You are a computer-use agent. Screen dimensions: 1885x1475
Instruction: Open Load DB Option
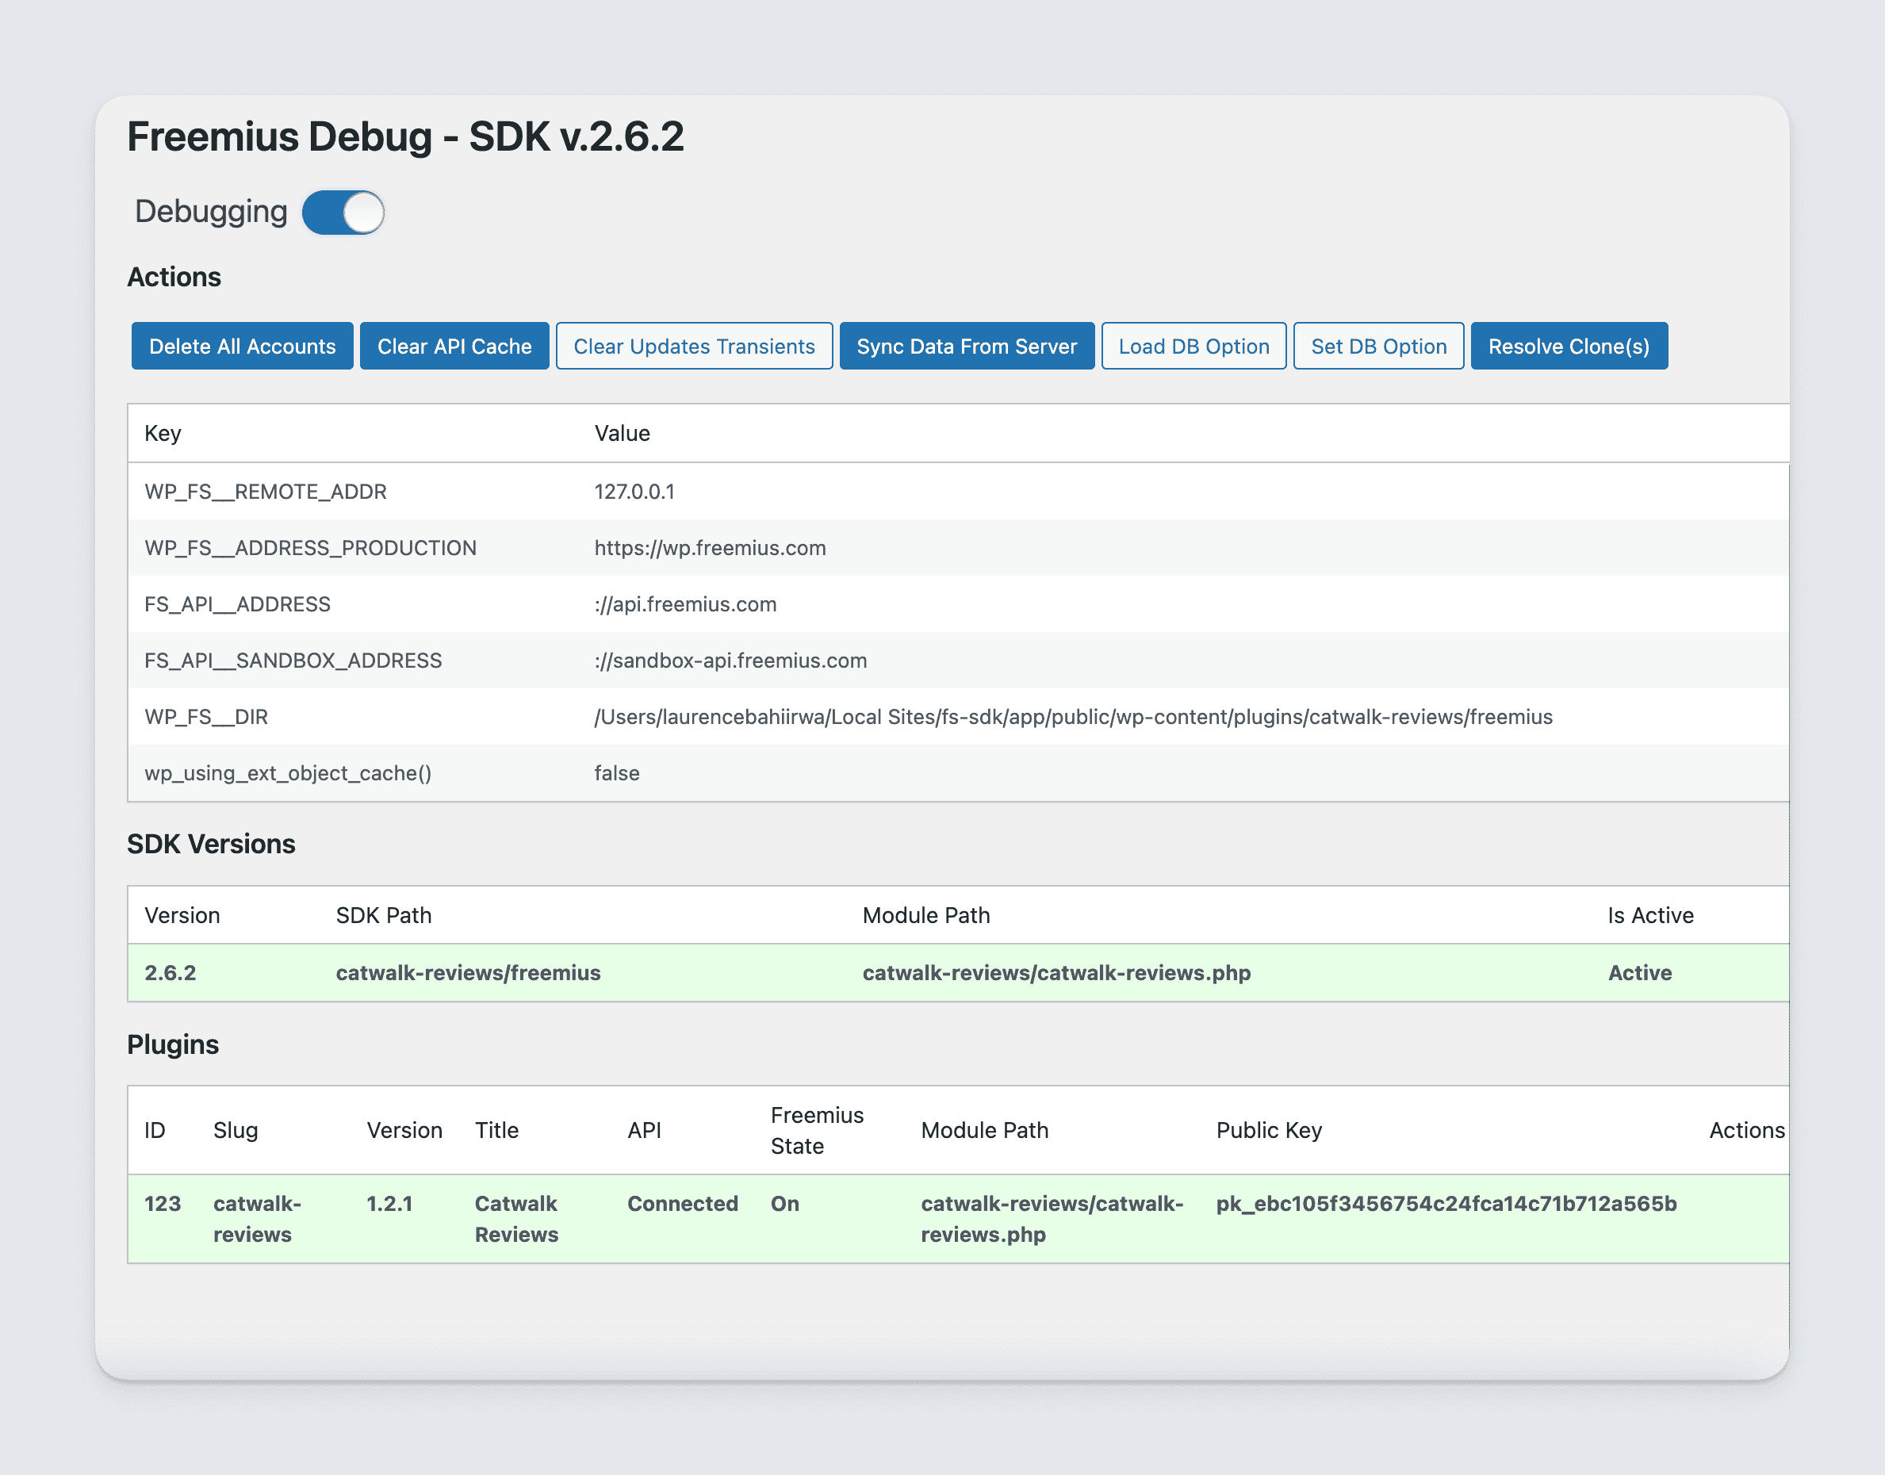1194,347
